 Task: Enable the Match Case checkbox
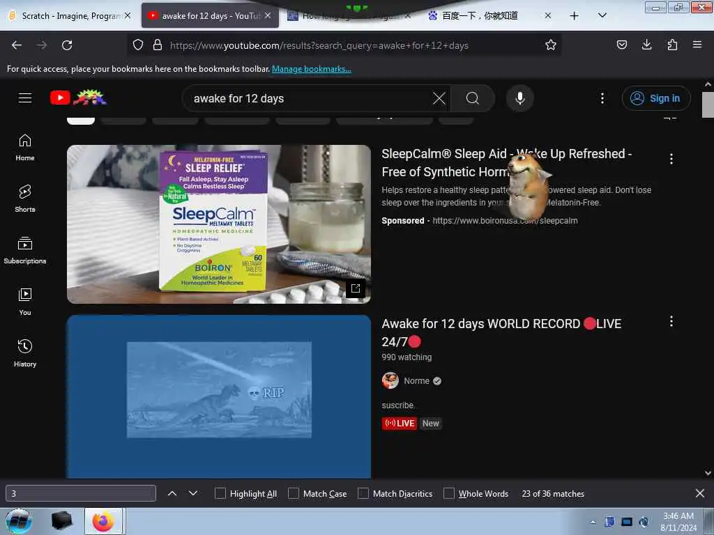[x=294, y=493]
